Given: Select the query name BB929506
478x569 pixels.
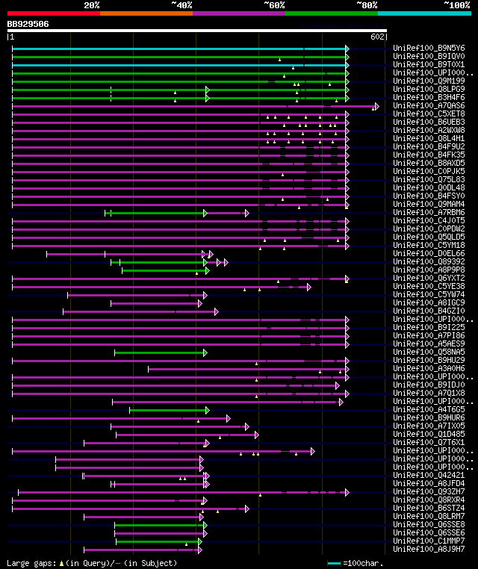Looking at the screenshot, I should [28, 25].
